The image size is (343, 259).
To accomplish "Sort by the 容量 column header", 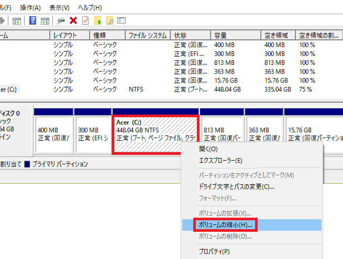I will click(x=220, y=36).
